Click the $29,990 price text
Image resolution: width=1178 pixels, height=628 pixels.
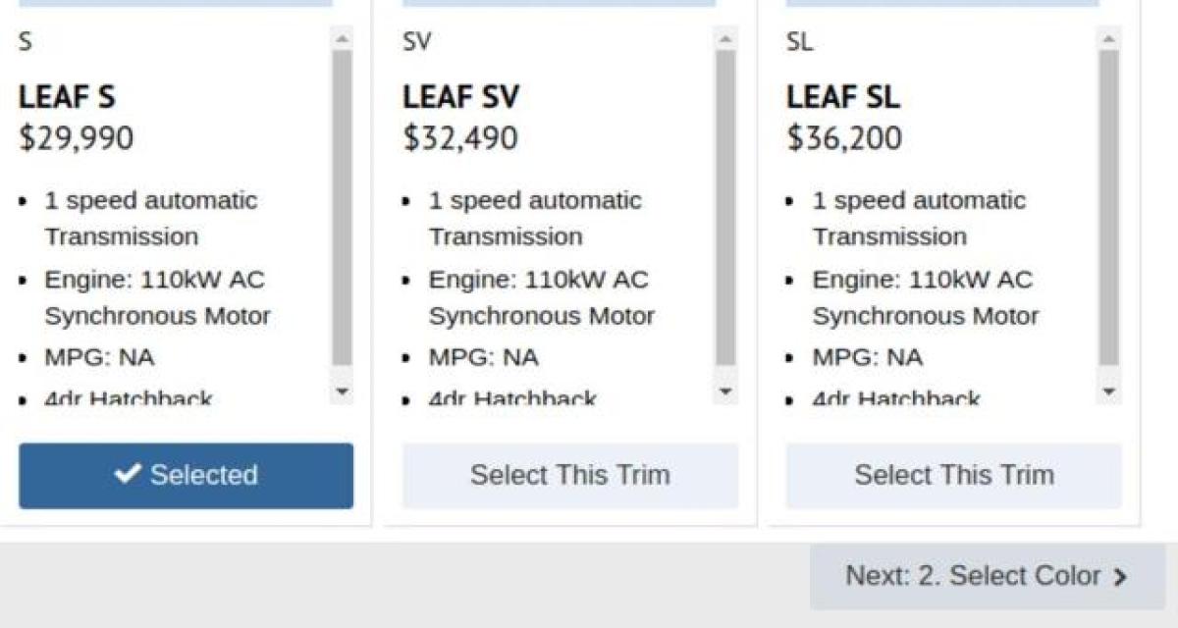[x=76, y=138]
